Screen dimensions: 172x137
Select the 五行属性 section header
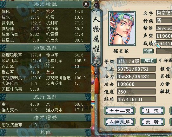click(45, 97)
